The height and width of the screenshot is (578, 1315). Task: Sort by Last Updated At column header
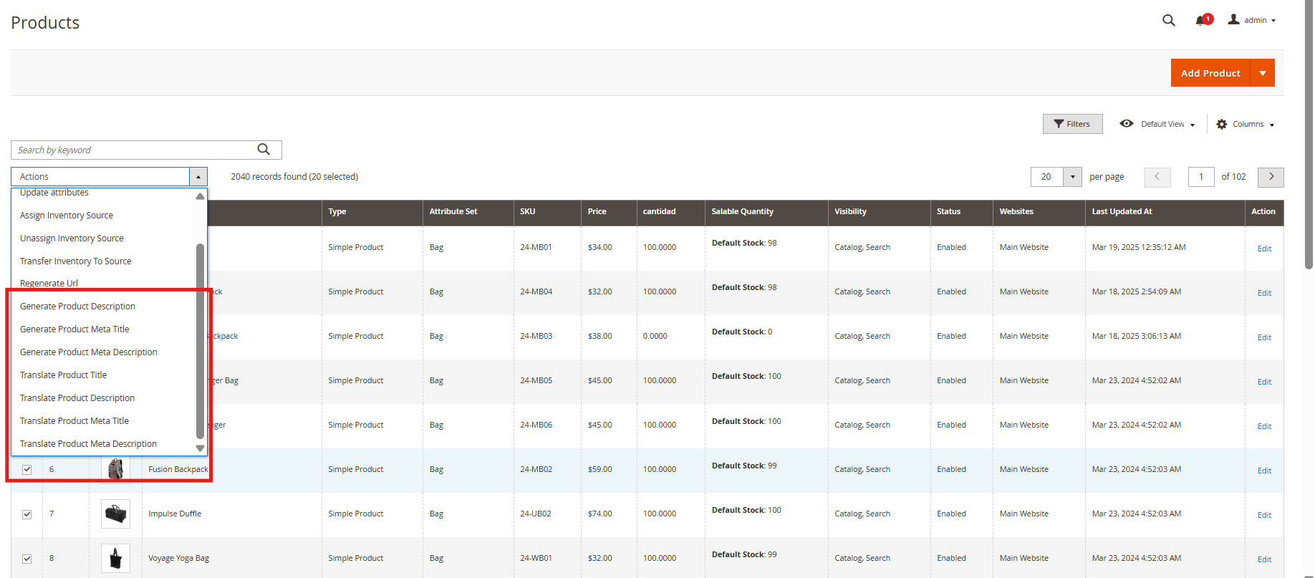tap(1165, 212)
